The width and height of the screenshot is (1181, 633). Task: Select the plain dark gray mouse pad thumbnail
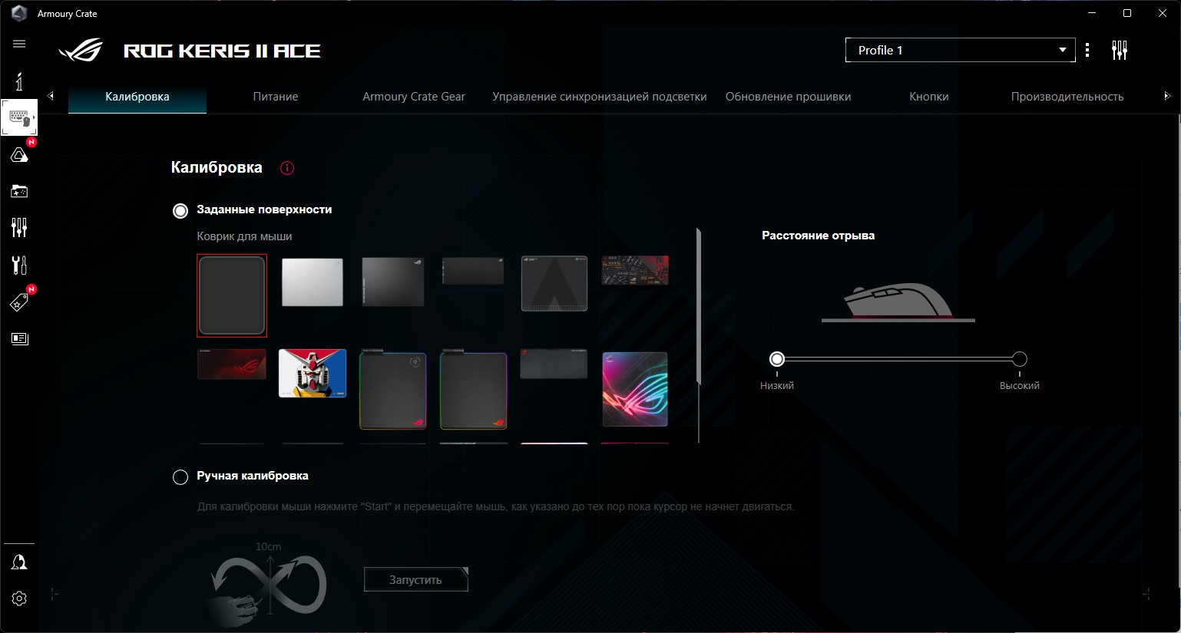(232, 295)
